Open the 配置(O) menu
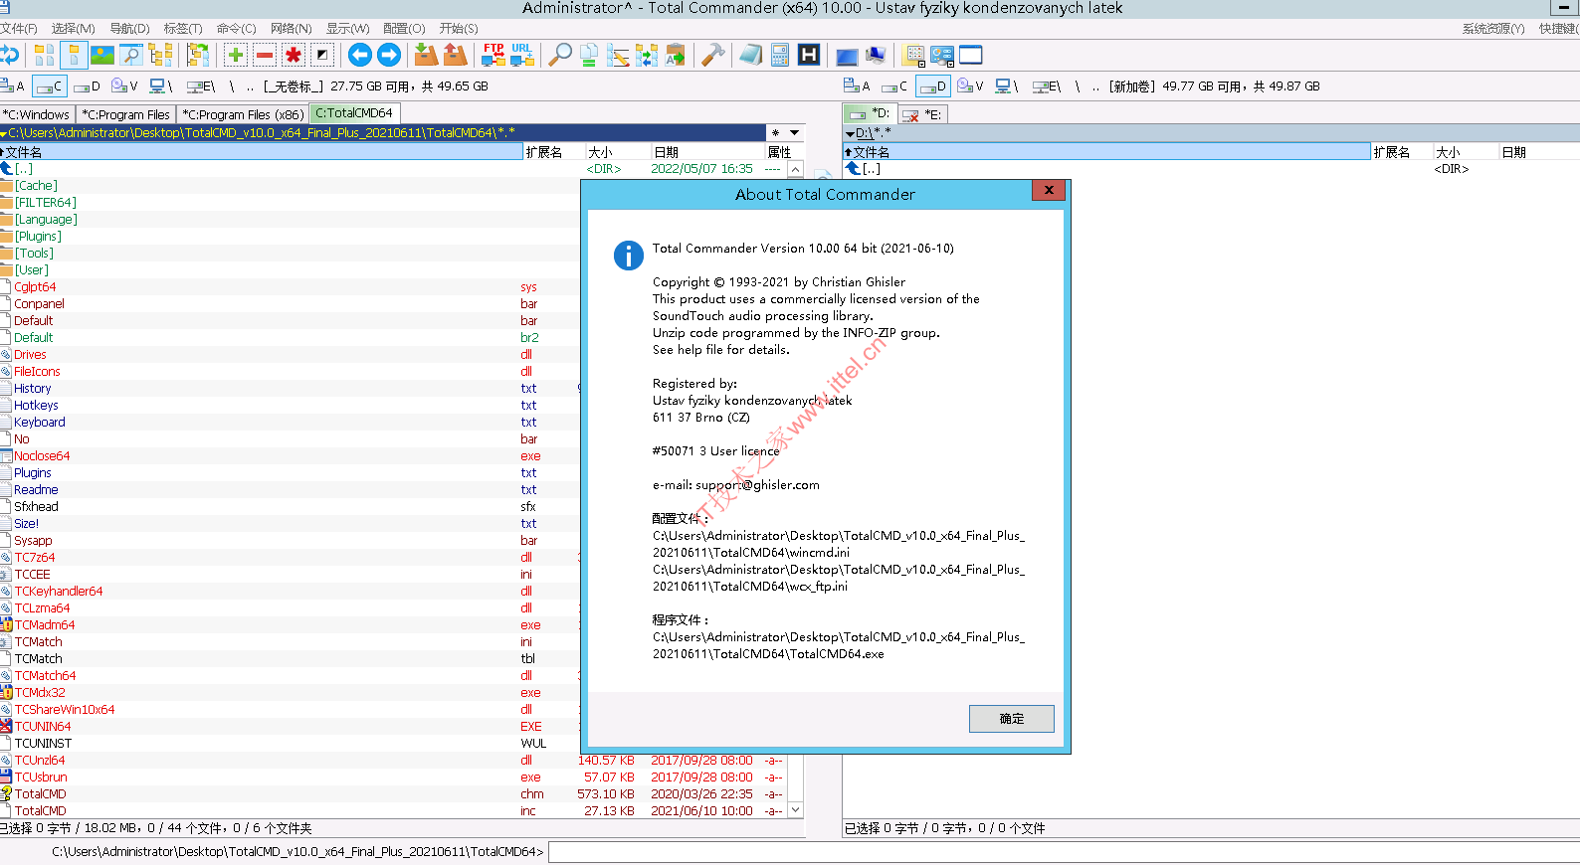Screen dimensions: 1580x865 point(403,29)
